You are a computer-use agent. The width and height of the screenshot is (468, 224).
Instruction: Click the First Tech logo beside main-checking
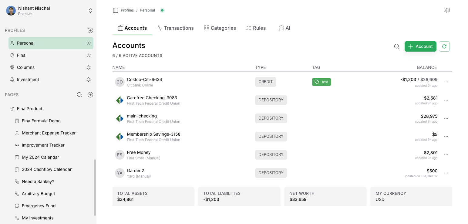click(x=120, y=118)
